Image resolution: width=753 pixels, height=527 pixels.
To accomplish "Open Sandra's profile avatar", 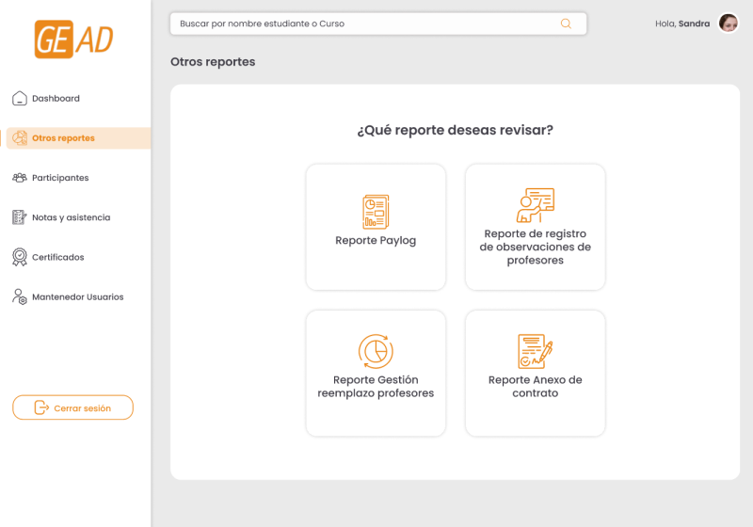I will [x=728, y=23].
